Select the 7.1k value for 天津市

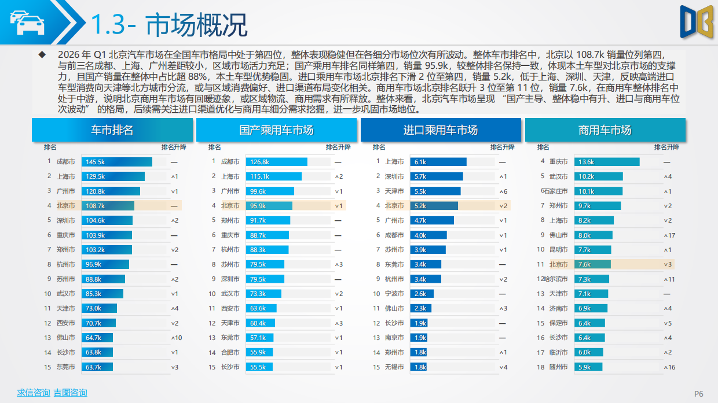pyautogui.click(x=584, y=294)
